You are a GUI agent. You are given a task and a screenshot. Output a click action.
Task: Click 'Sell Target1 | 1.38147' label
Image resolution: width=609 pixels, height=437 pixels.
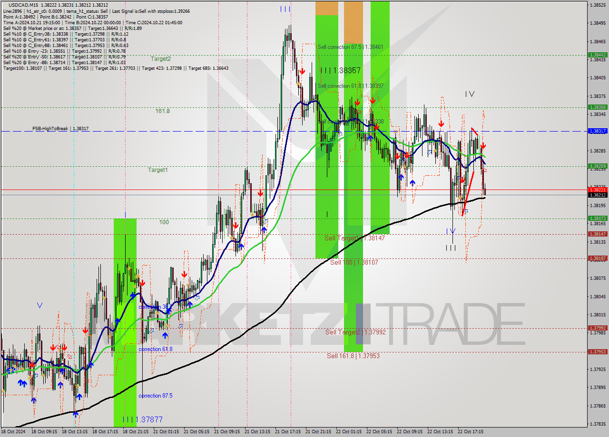point(354,238)
